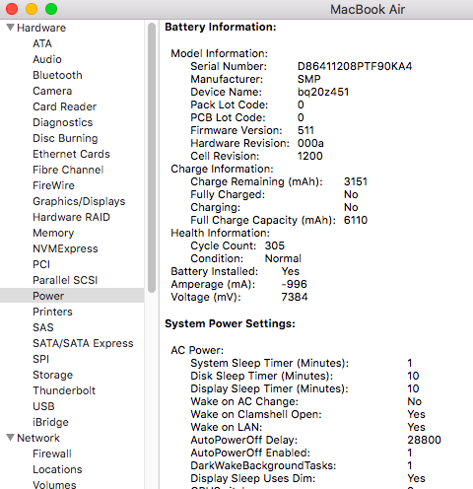Image resolution: width=473 pixels, height=489 pixels.
Task: Click the Device Name value bq20z451
Action: tap(323, 92)
